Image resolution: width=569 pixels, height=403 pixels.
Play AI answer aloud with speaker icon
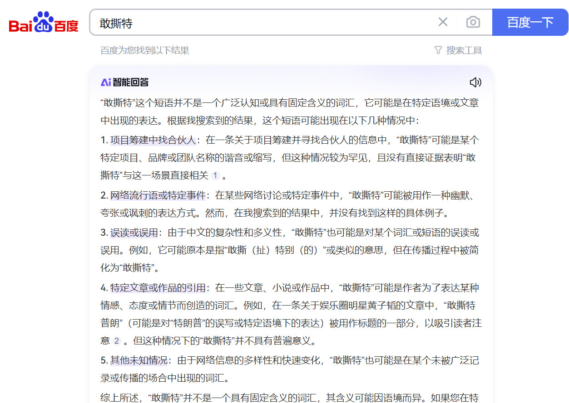coord(475,82)
